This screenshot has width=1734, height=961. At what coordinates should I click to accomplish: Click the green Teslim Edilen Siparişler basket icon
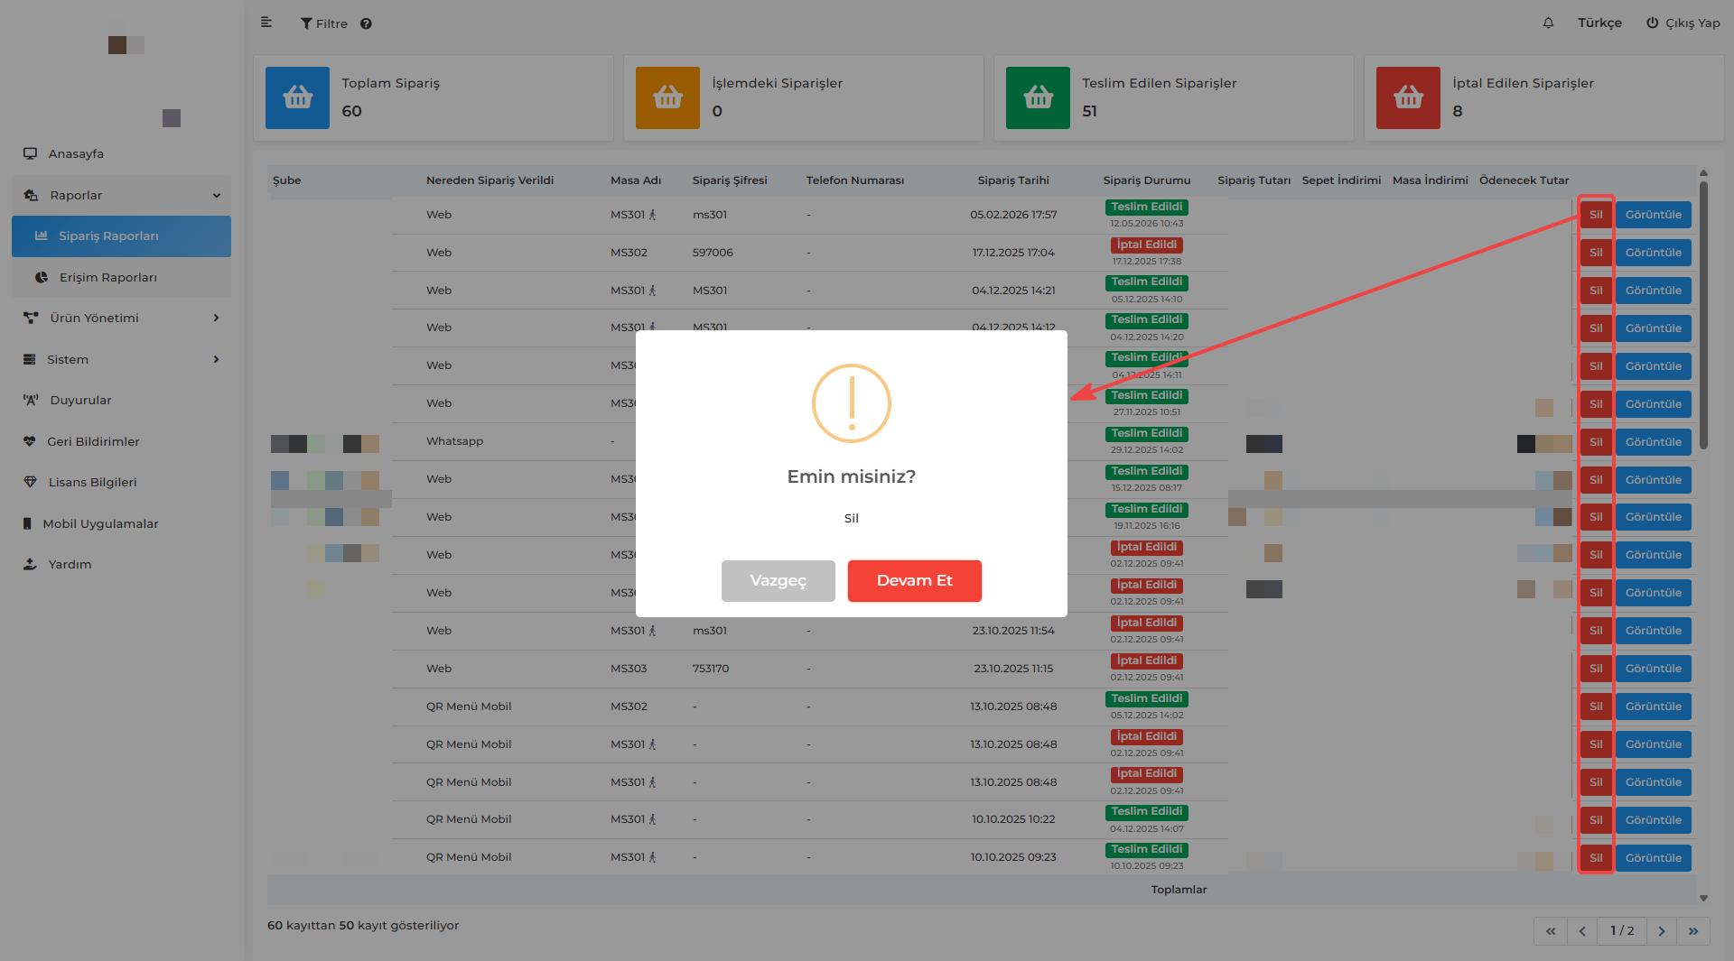tap(1038, 97)
